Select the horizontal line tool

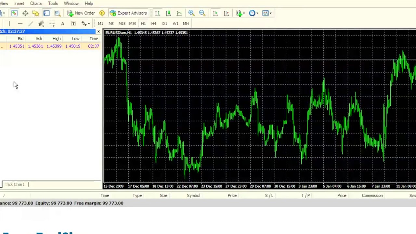coord(20,23)
